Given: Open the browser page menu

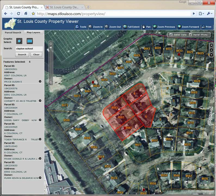Looking at the screenshot, I should [201, 14].
